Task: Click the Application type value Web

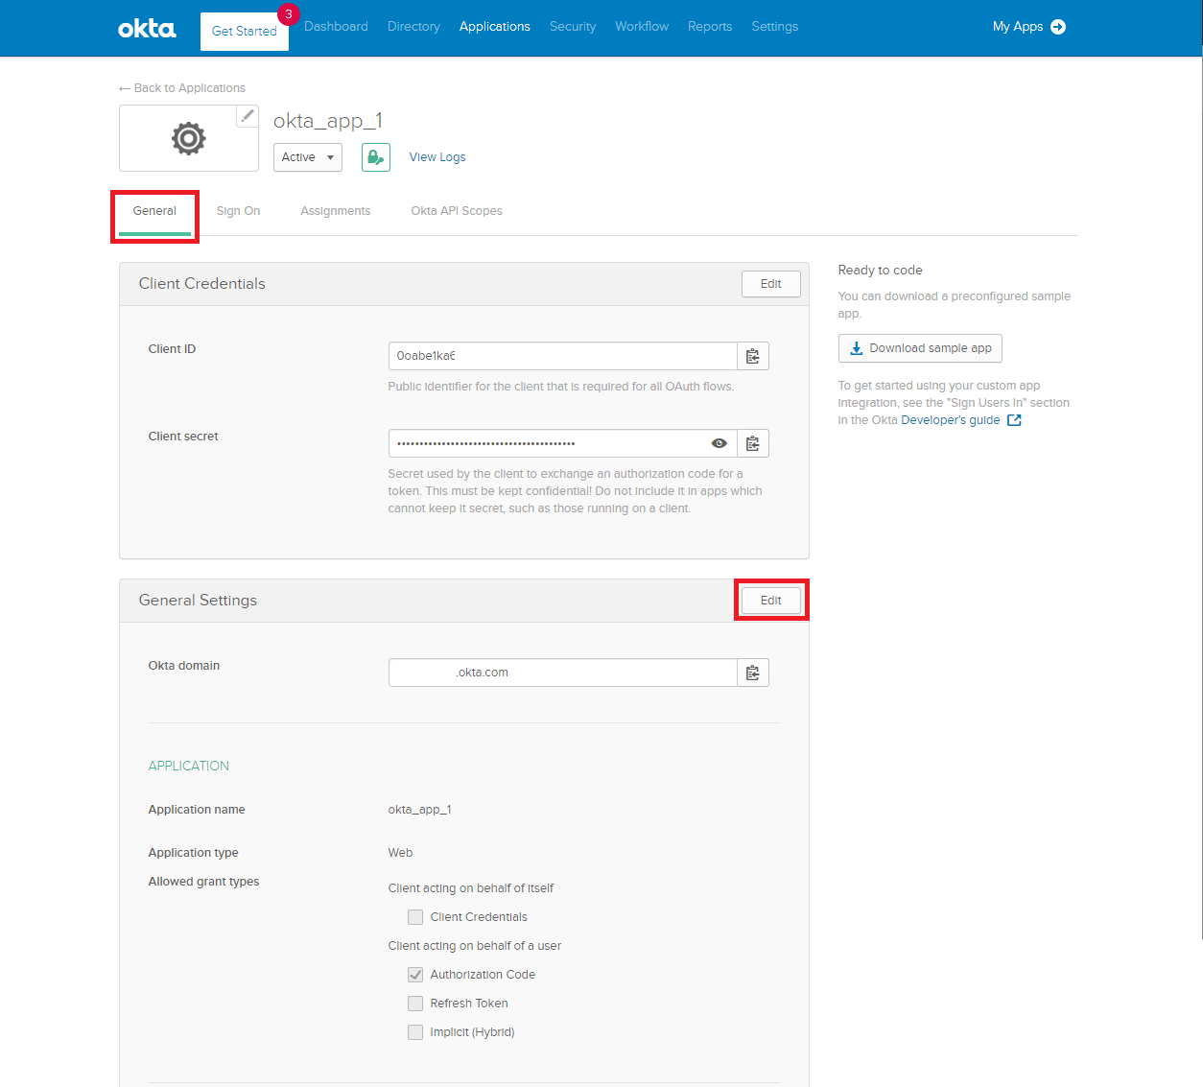Action: [x=400, y=853]
